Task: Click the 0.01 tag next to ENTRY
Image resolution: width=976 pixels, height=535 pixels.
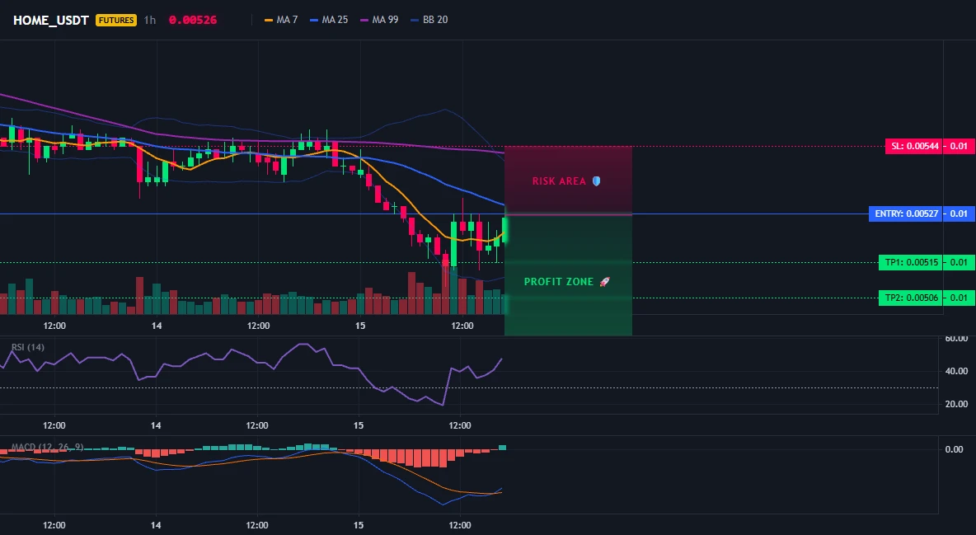Action: coord(959,214)
